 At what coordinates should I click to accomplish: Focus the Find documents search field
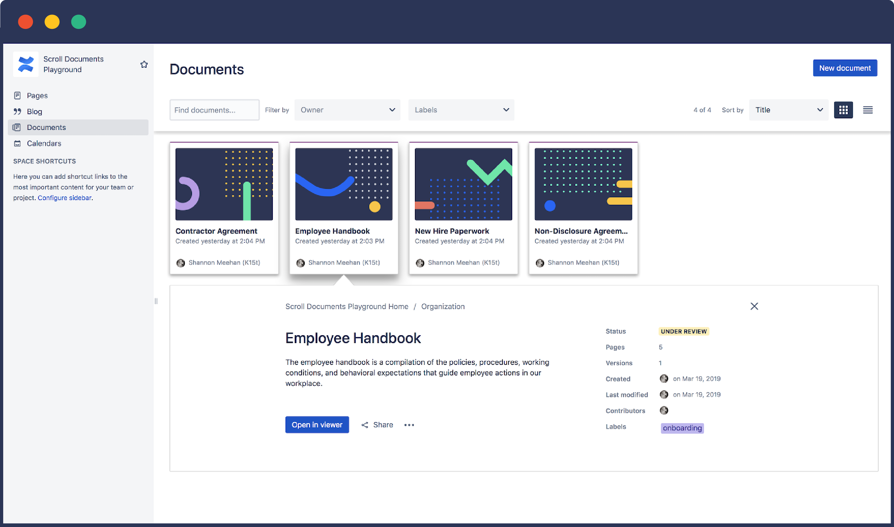pos(214,110)
